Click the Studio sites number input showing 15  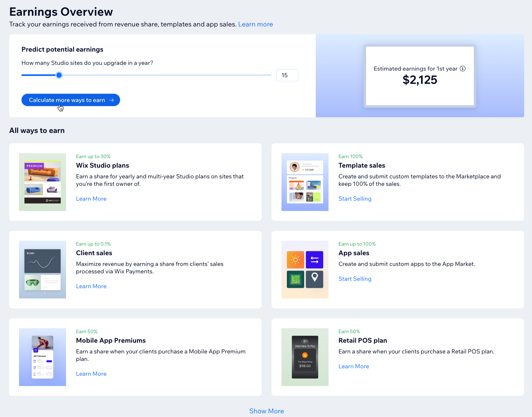click(x=287, y=75)
